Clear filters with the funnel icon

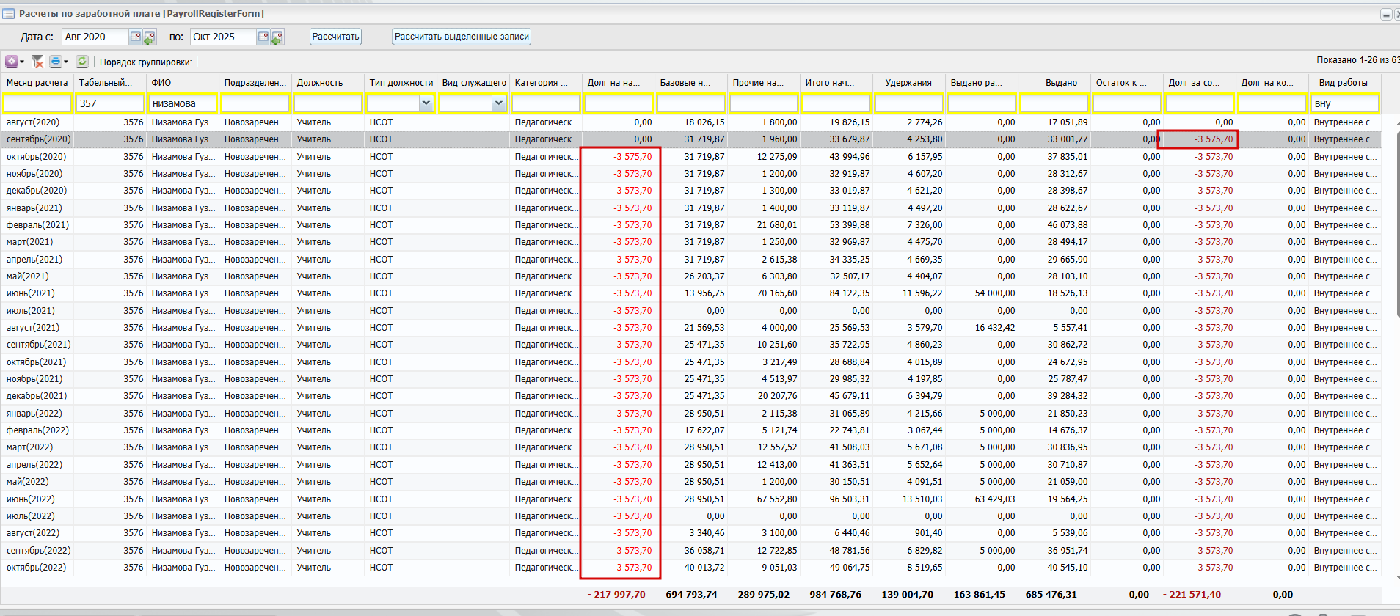(x=37, y=62)
